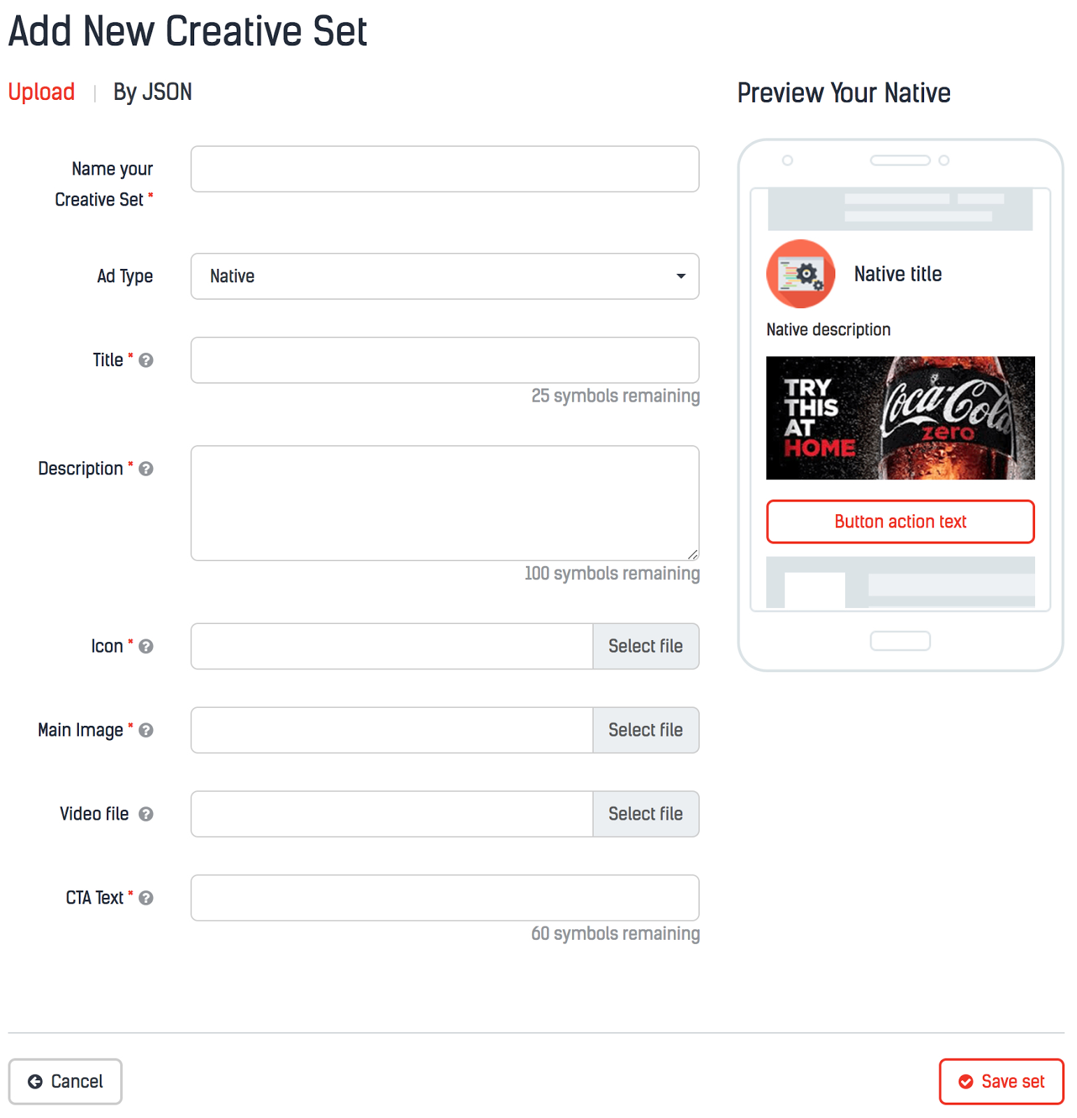Switch to the Upload tab
1077x1118 pixels.
pos(41,92)
